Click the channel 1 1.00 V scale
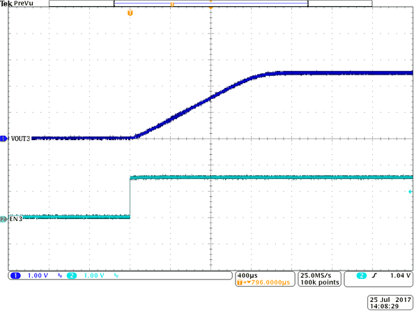The image size is (414, 311). [38, 275]
